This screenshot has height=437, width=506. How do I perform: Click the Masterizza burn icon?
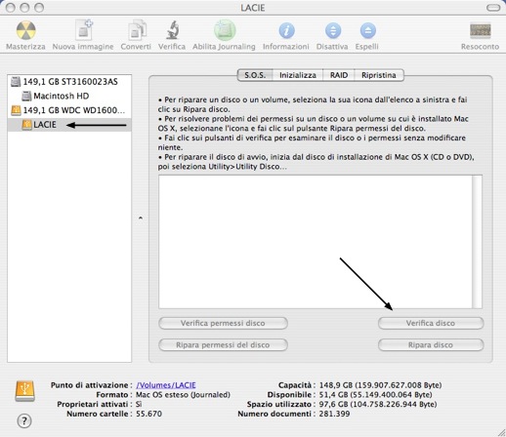25,30
